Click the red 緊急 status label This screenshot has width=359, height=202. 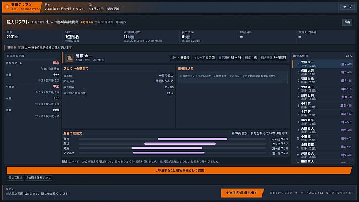[56, 63]
